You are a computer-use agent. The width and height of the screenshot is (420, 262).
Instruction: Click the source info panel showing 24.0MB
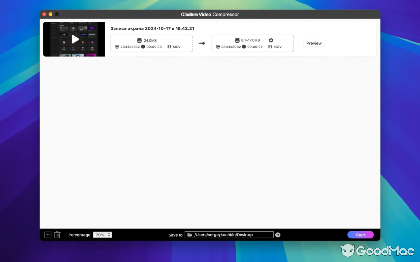coord(151,43)
